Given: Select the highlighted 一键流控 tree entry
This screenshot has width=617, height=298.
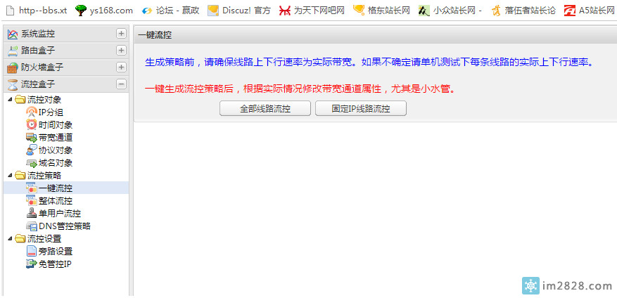Looking at the screenshot, I should [x=66, y=188].
